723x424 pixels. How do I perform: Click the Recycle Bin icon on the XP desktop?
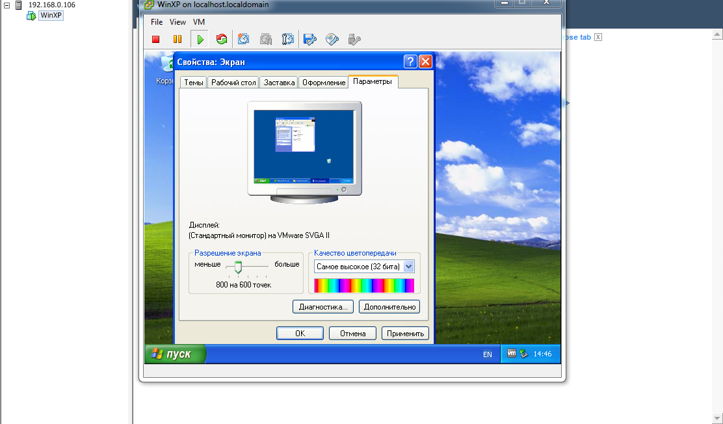[x=166, y=64]
